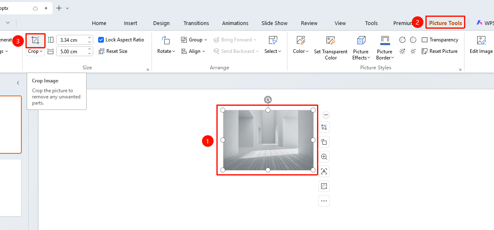The width and height of the screenshot is (494, 230).
Task: Select the picture on the slide
Action: pyautogui.click(x=268, y=140)
